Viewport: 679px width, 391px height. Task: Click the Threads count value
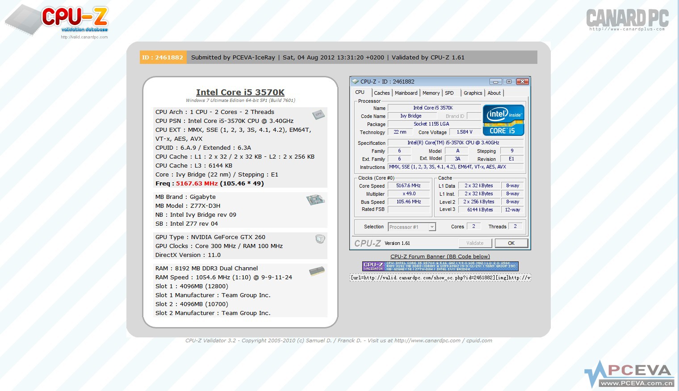[515, 226]
